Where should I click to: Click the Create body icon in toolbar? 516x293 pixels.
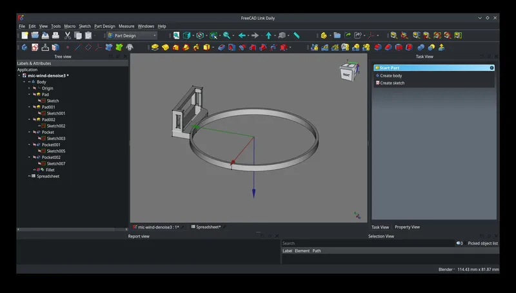(25, 48)
